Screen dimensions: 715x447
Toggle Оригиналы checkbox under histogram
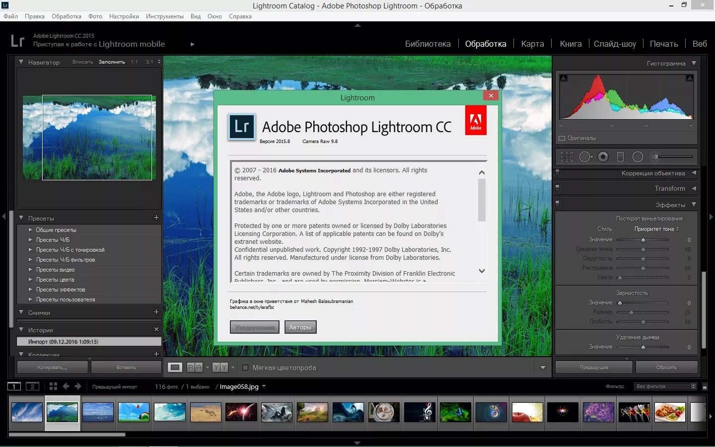click(562, 138)
